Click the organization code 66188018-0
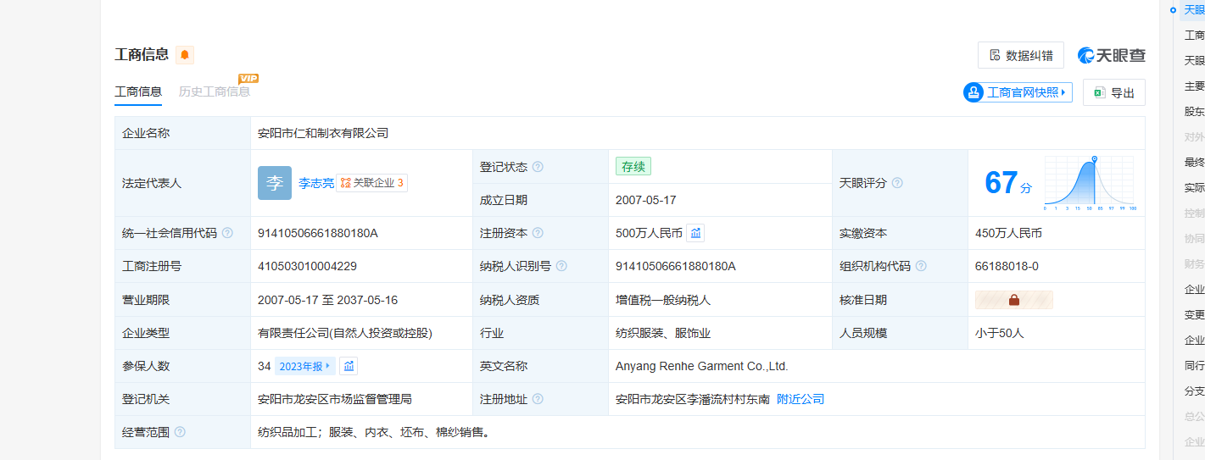The image size is (1205, 460). [x=1007, y=266]
